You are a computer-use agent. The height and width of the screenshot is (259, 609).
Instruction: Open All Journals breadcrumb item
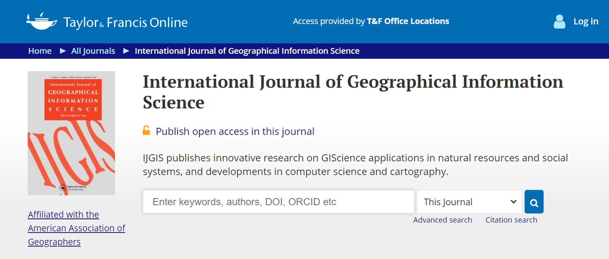point(93,51)
